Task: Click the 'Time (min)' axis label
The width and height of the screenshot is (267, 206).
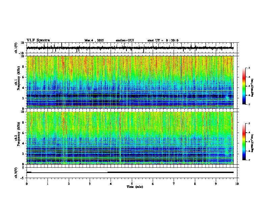Action: coord(135,187)
